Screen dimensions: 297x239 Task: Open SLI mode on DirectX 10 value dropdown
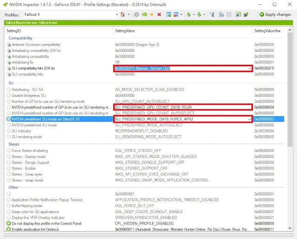coord(250,119)
